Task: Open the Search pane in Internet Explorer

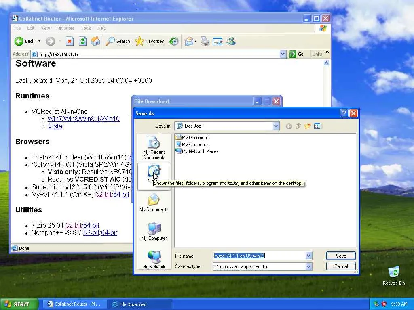Action: click(x=118, y=41)
